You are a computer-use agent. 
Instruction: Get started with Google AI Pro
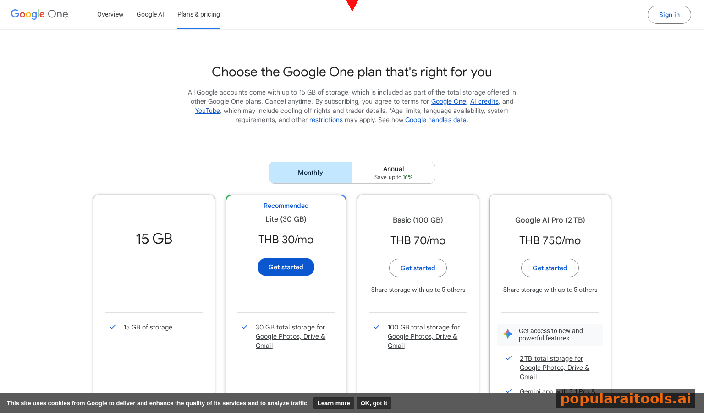[x=550, y=268]
